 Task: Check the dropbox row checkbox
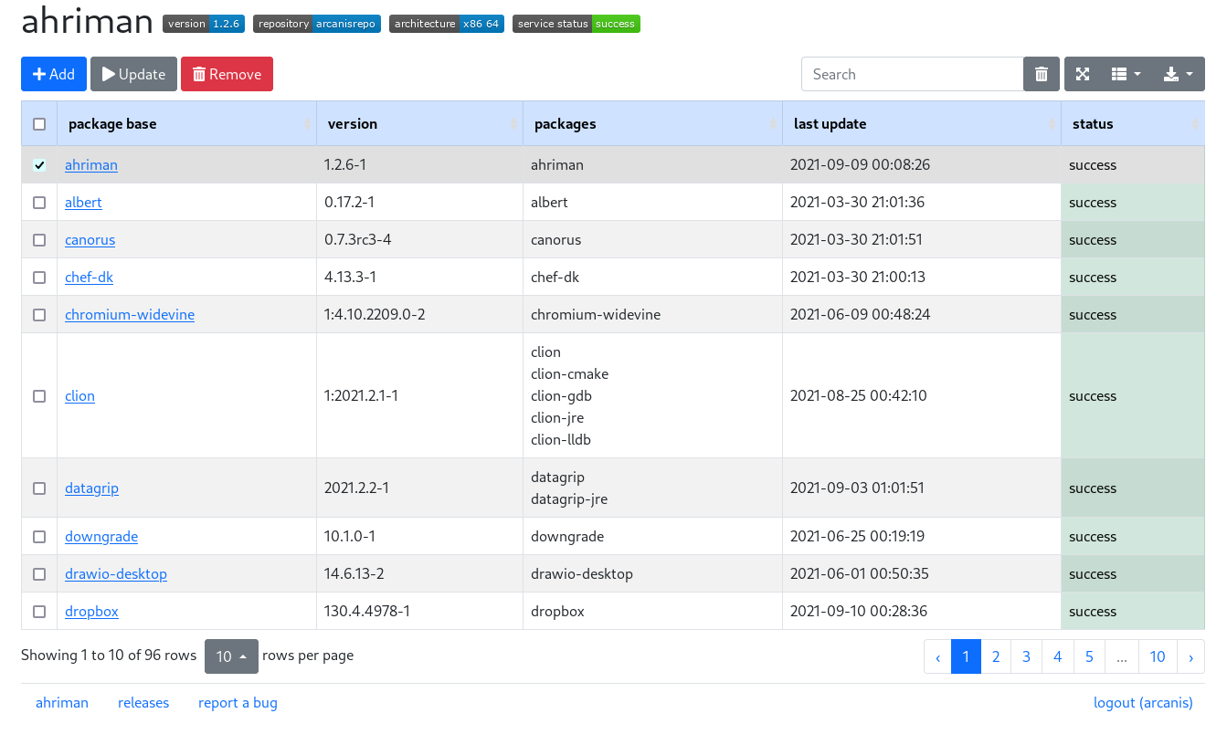[39, 612]
